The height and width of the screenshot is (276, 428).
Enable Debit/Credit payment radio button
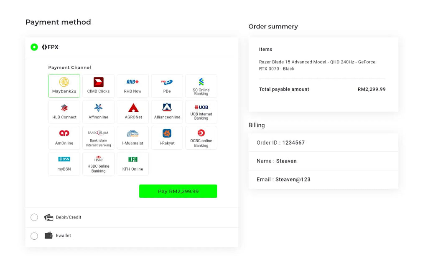click(x=34, y=217)
